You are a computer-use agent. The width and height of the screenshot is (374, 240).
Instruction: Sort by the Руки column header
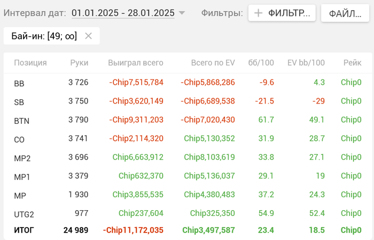(x=79, y=63)
